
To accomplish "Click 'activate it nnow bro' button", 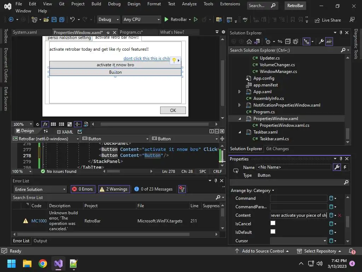I will click(115, 65).
